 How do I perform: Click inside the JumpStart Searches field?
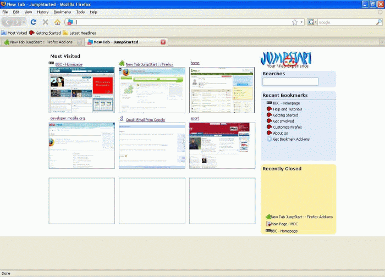click(x=290, y=81)
